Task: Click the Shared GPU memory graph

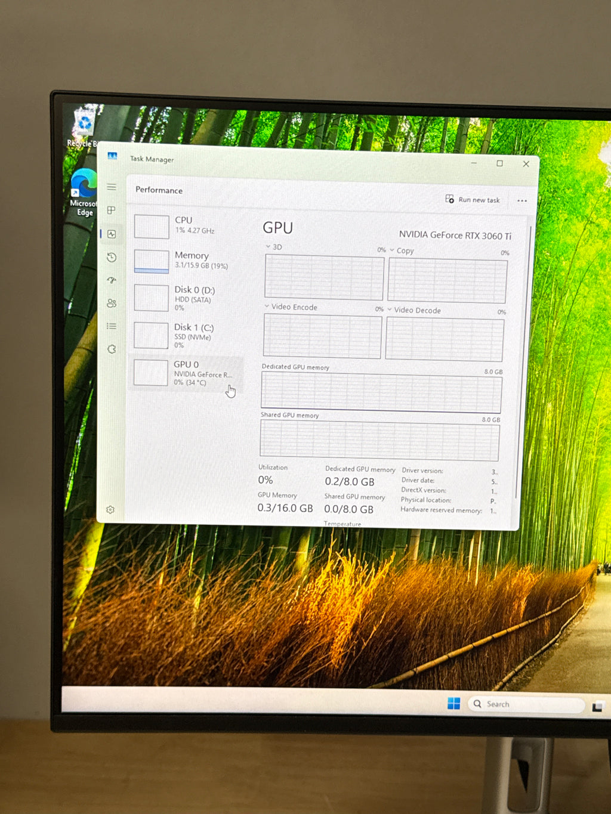Action: coord(379,440)
